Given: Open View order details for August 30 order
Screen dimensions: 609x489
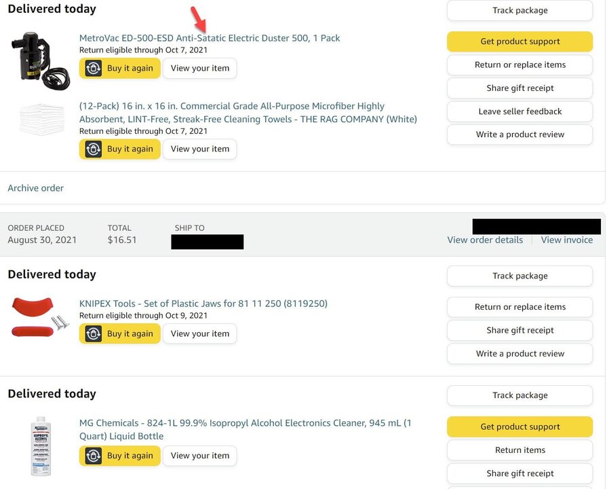Looking at the screenshot, I should click(485, 240).
